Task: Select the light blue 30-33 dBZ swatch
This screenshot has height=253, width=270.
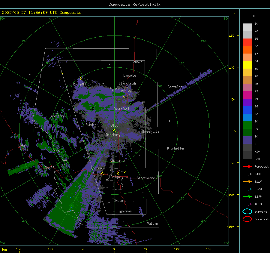Action: coord(247,117)
